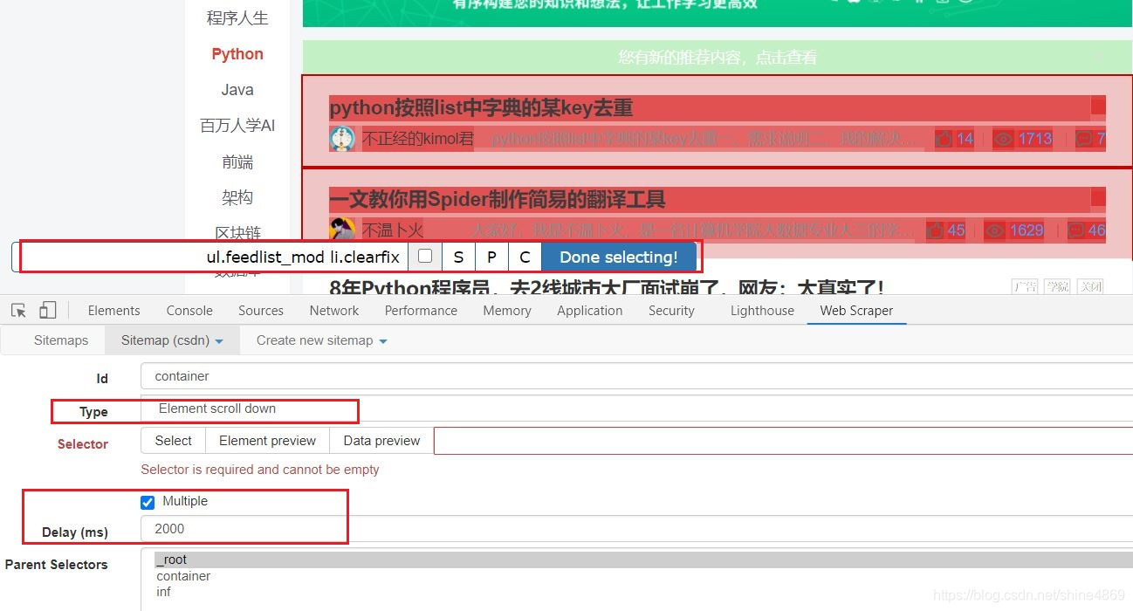This screenshot has height=611, width=1133.
Task: Switch to the Network tab
Action: pos(333,310)
